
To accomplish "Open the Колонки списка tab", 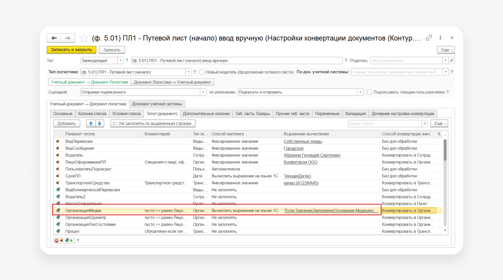I will tap(92, 114).
